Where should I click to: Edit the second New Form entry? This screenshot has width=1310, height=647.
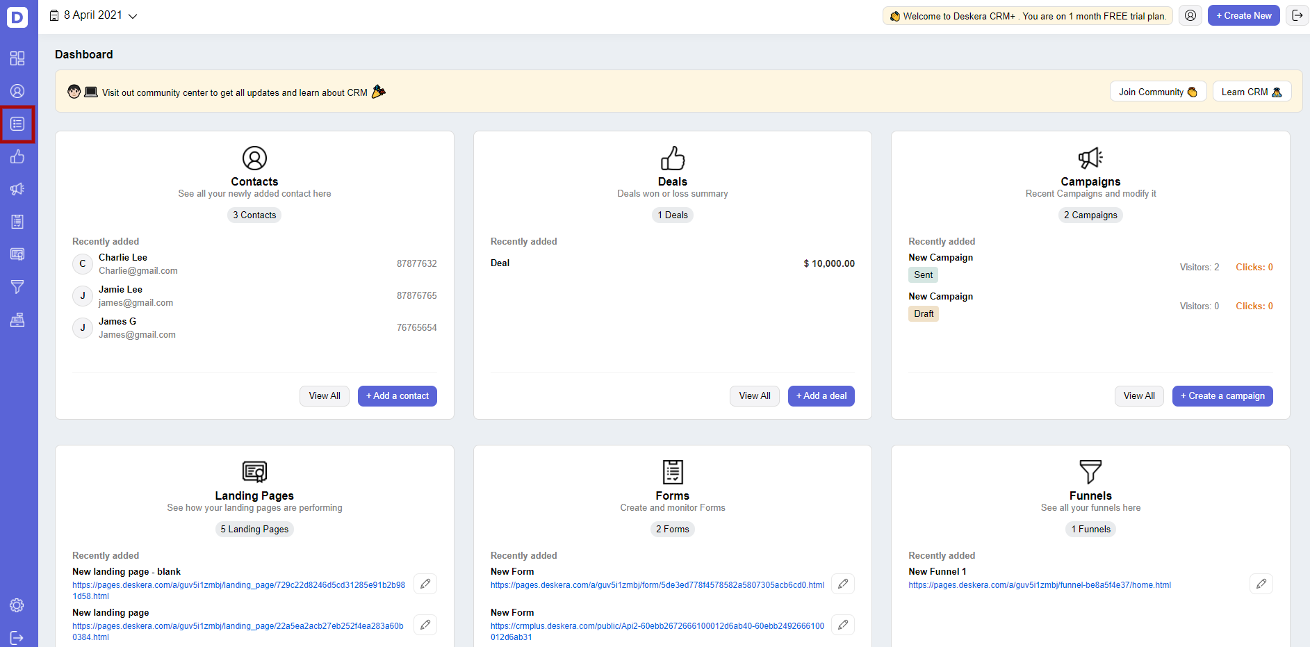point(843,625)
